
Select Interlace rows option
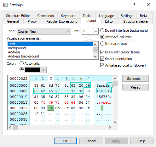coord(113,44)
